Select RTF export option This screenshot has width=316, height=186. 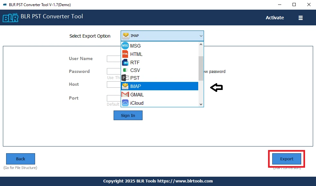(x=160, y=63)
